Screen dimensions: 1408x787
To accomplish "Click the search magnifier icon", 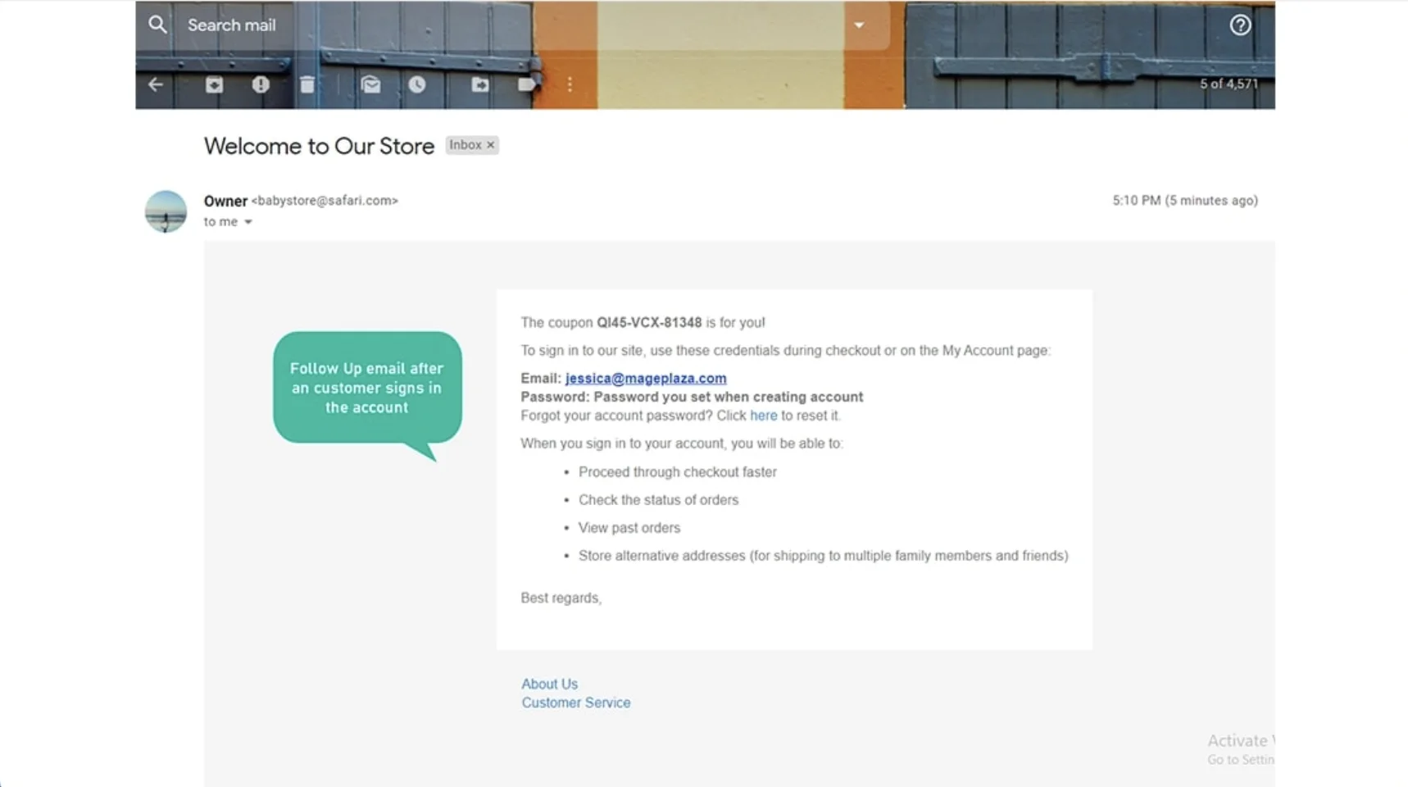I will click(157, 25).
